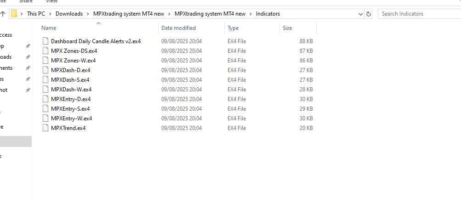This screenshot has height=203, width=461.
Task: Click the MPXDash-W.ex4 file icon
Action: (45, 90)
